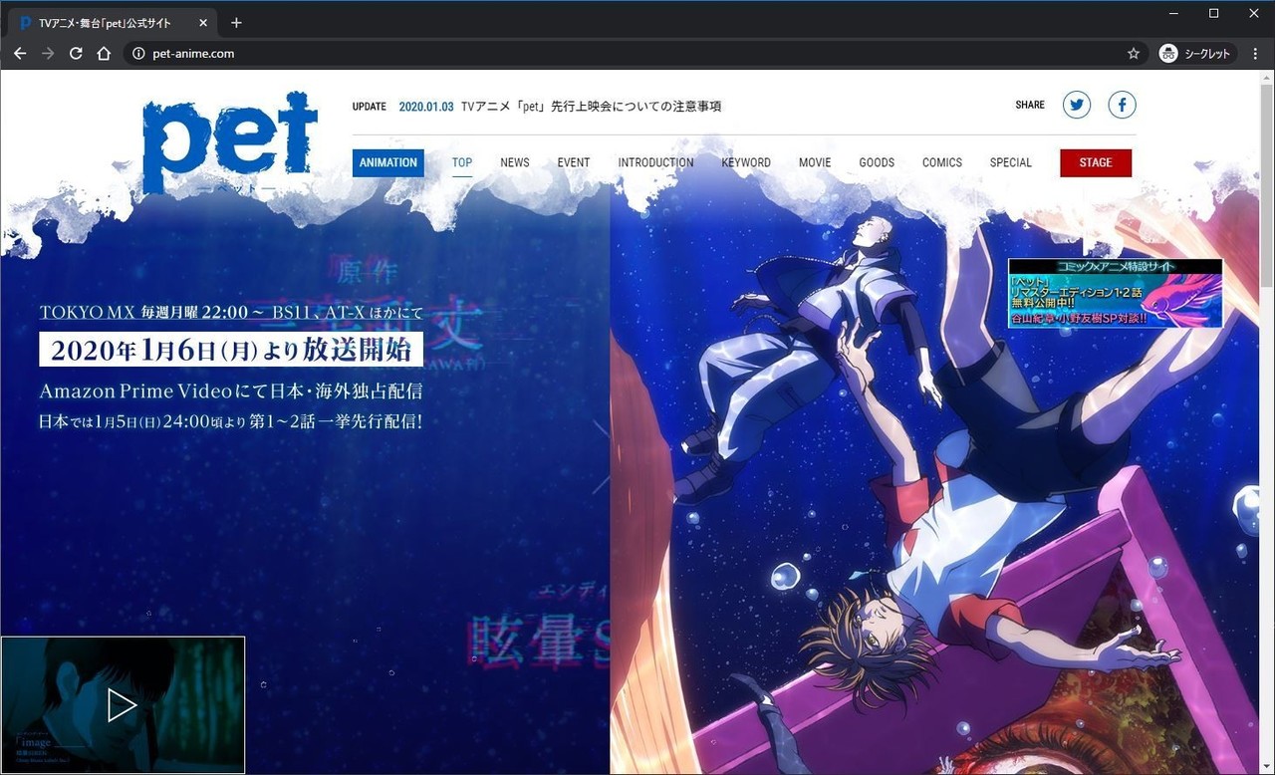Share the site on Twitter

coord(1077,105)
